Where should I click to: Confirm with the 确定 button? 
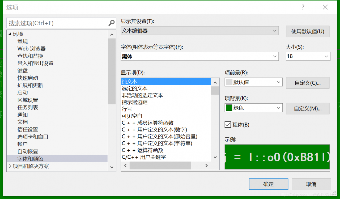(x=268, y=184)
